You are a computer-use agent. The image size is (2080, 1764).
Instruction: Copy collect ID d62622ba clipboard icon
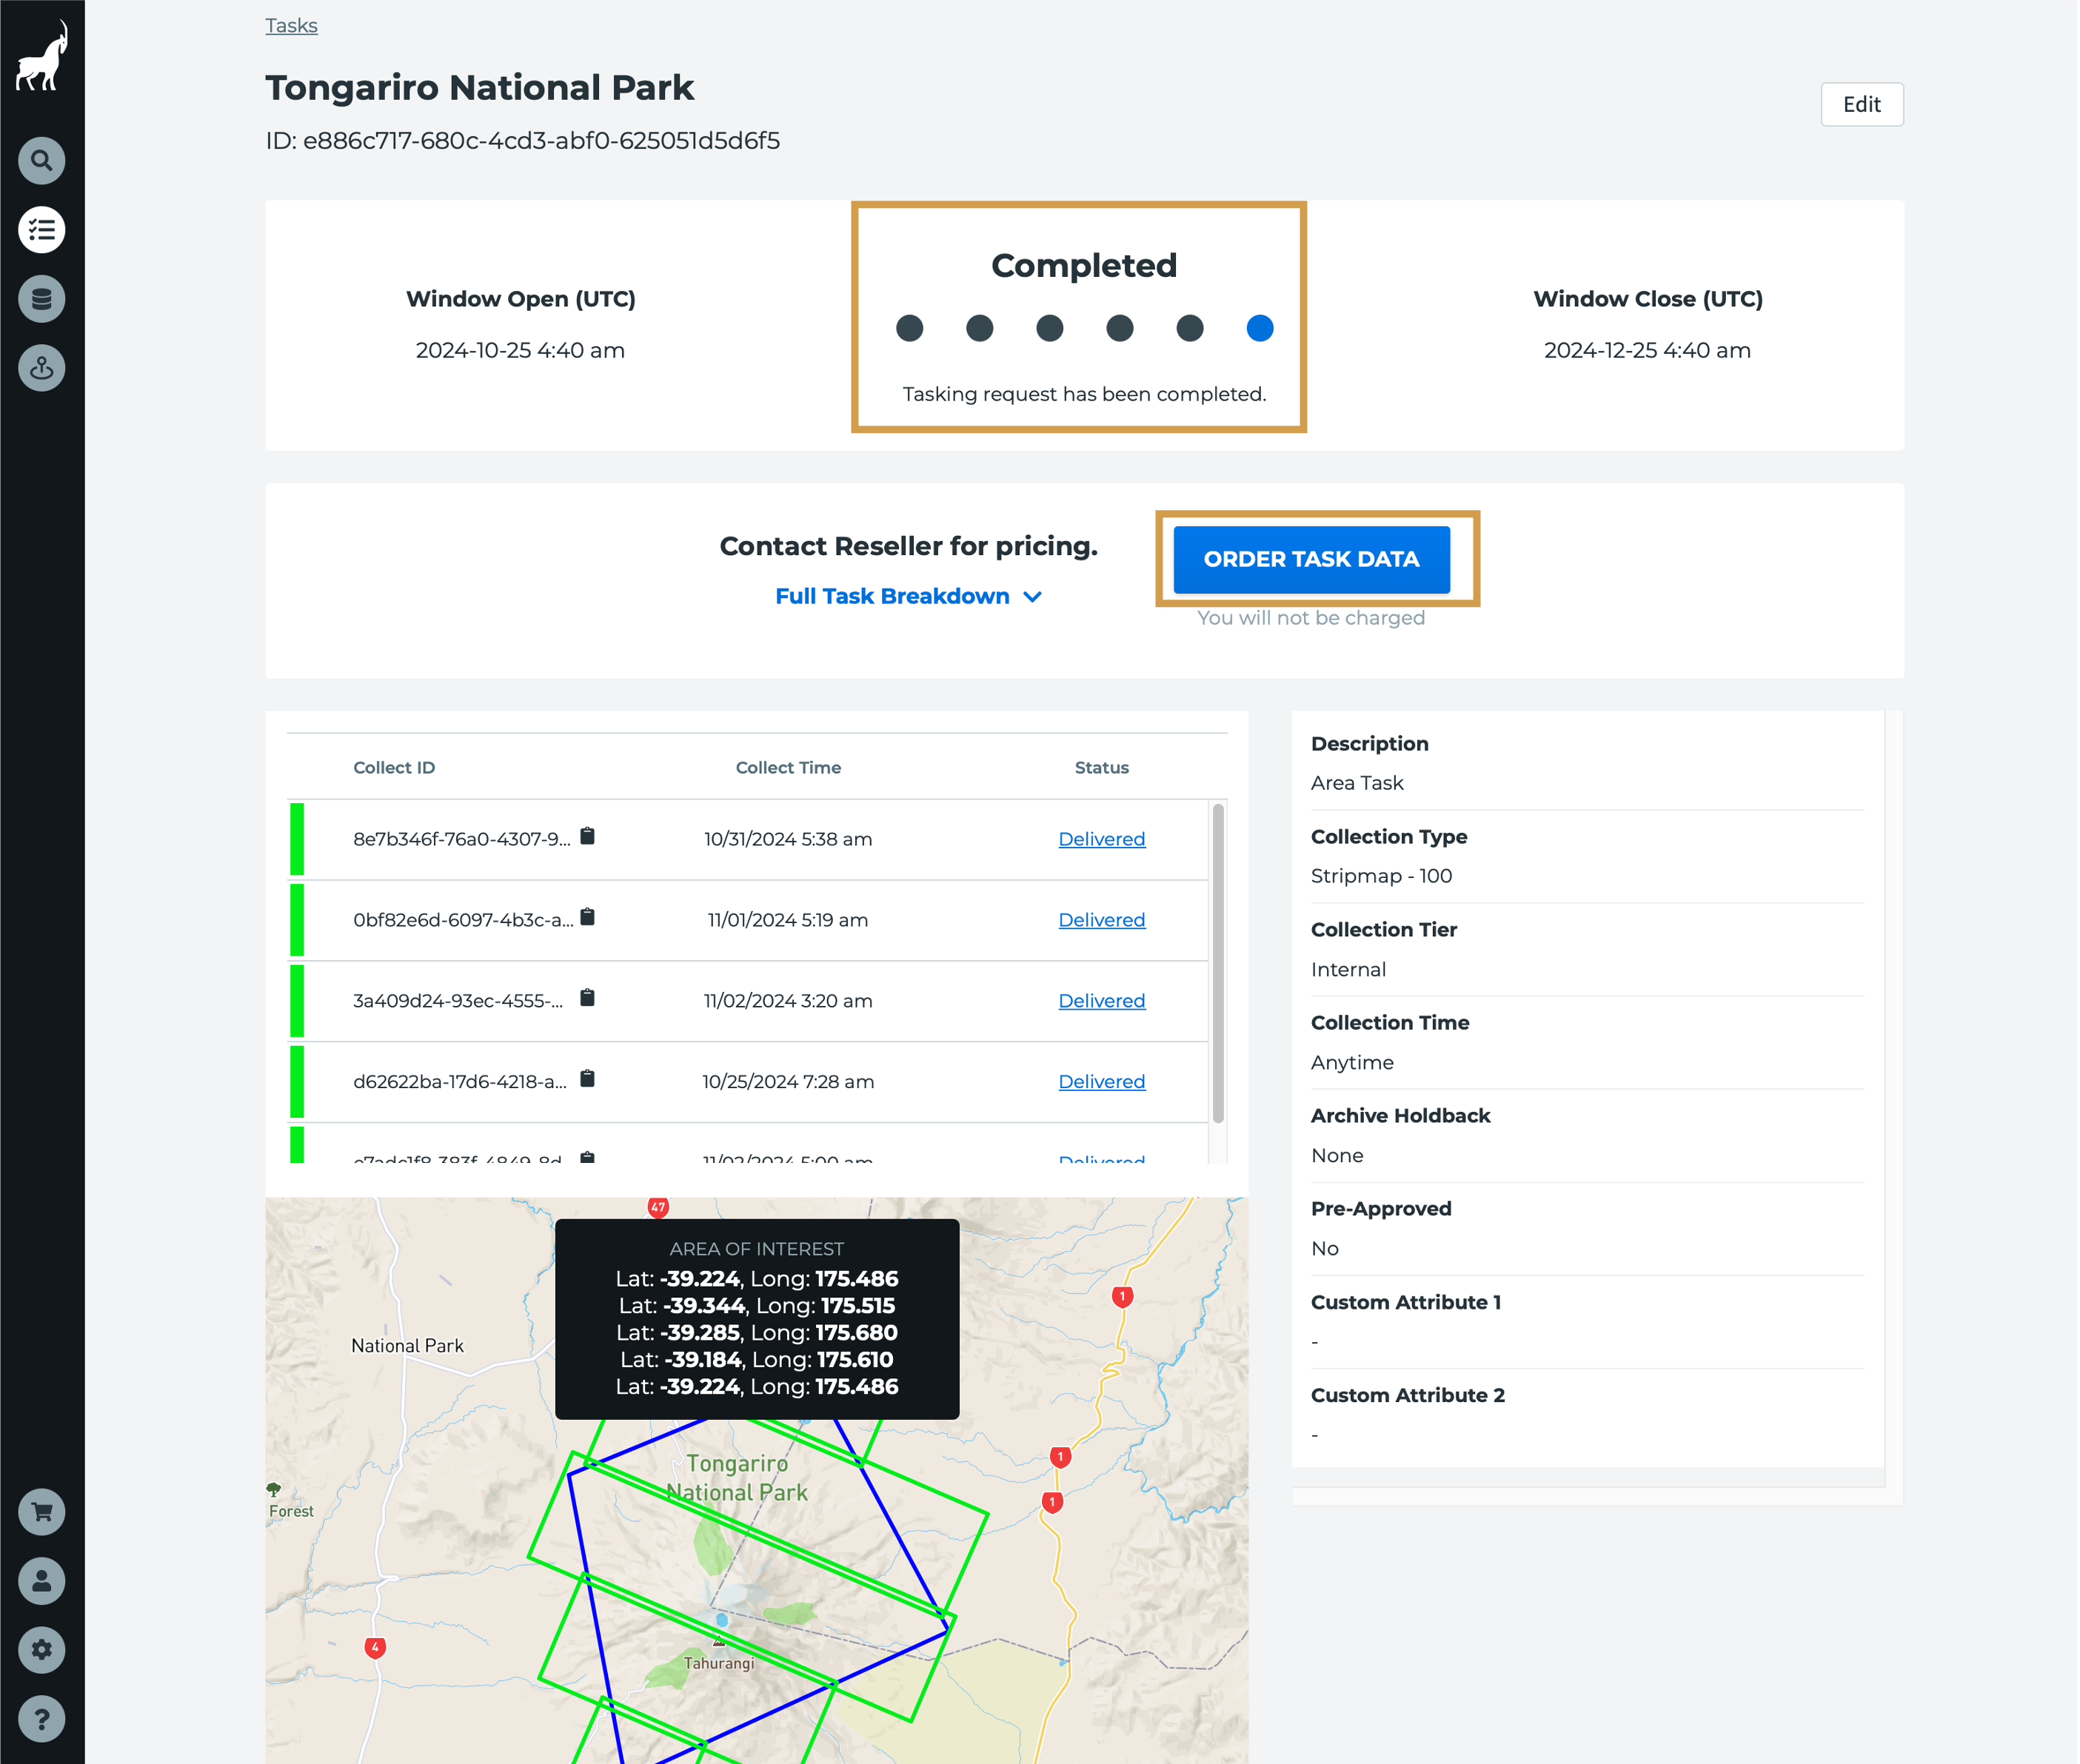coord(588,1079)
